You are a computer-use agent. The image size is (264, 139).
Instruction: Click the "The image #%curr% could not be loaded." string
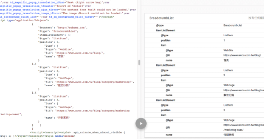tap(92, 13)
